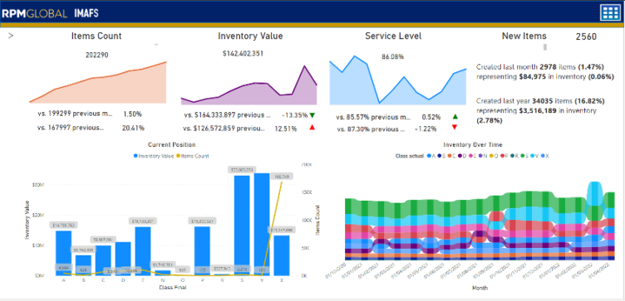Click the Items Count orange trend chart
Viewport: 625px width, 301px height.
[98, 83]
